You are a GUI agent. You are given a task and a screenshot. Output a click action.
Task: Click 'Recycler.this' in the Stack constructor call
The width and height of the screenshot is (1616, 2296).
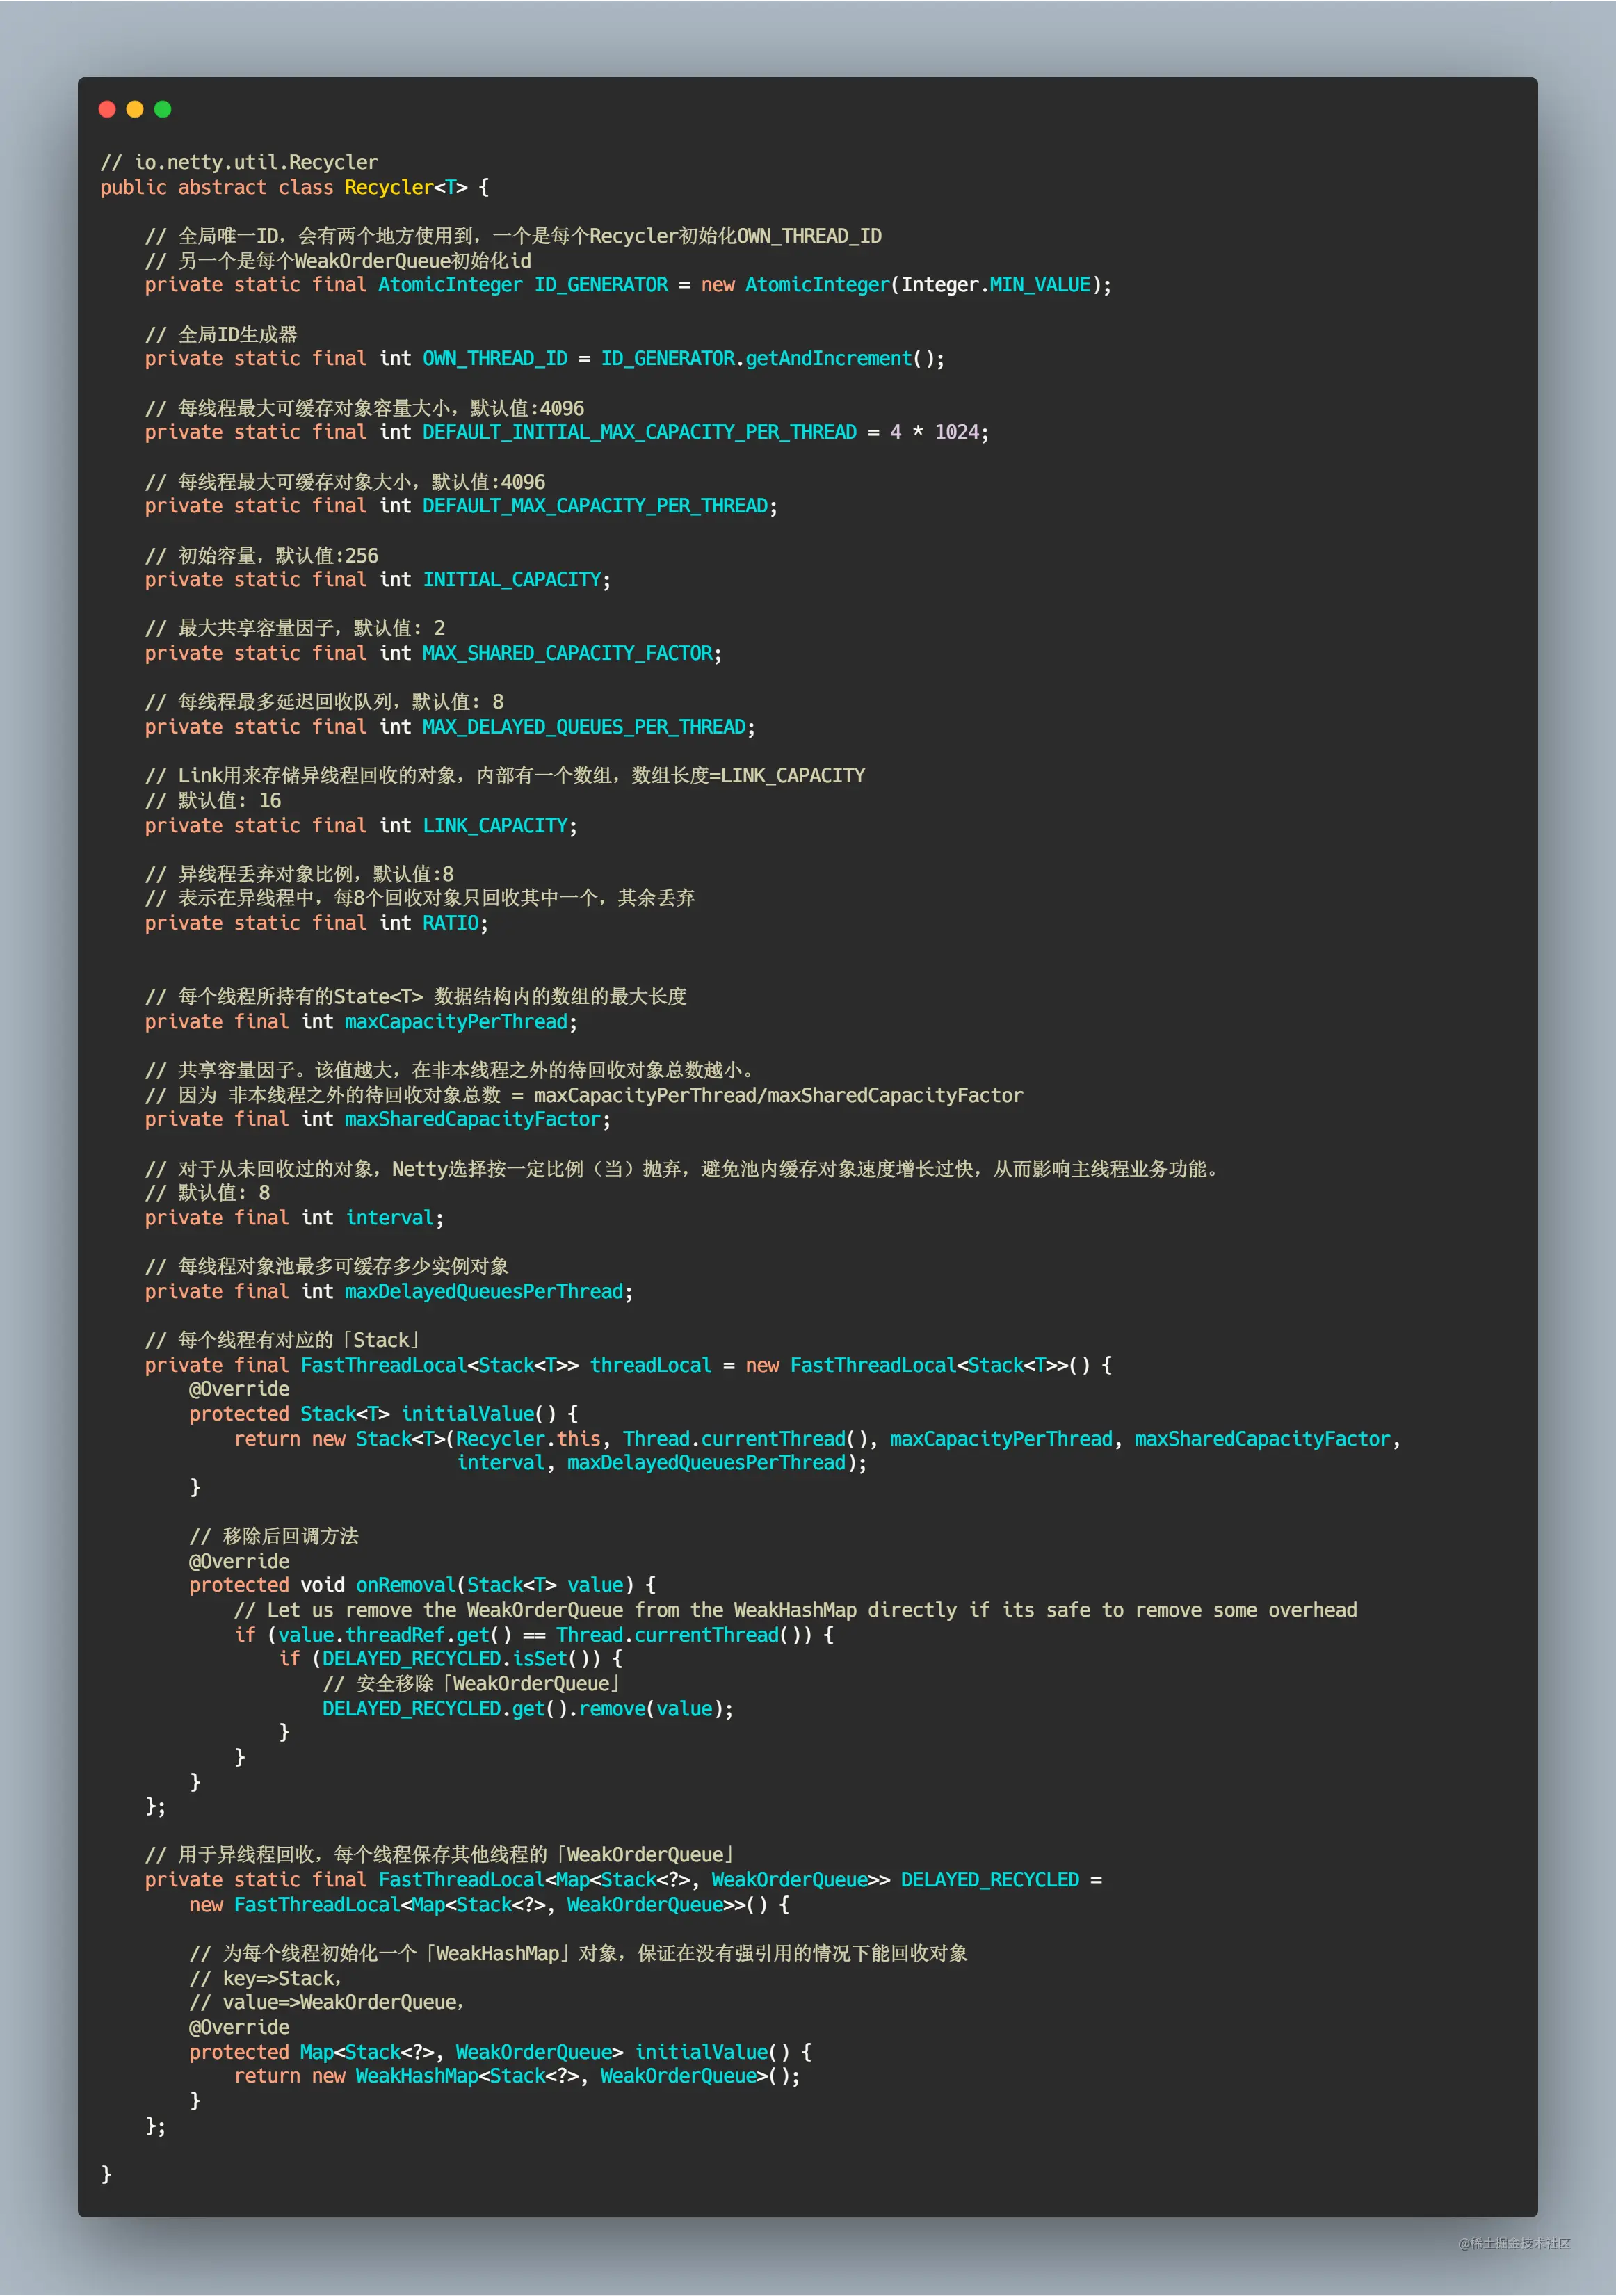pos(529,1438)
